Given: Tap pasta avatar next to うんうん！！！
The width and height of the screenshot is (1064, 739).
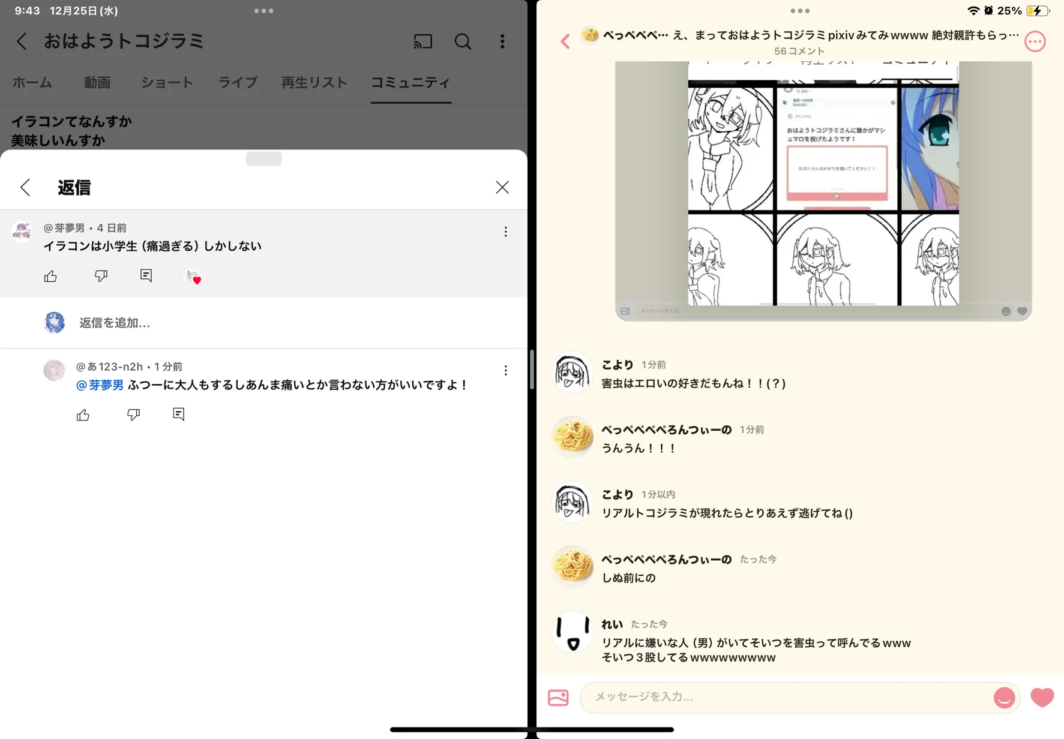Looking at the screenshot, I should 572,437.
